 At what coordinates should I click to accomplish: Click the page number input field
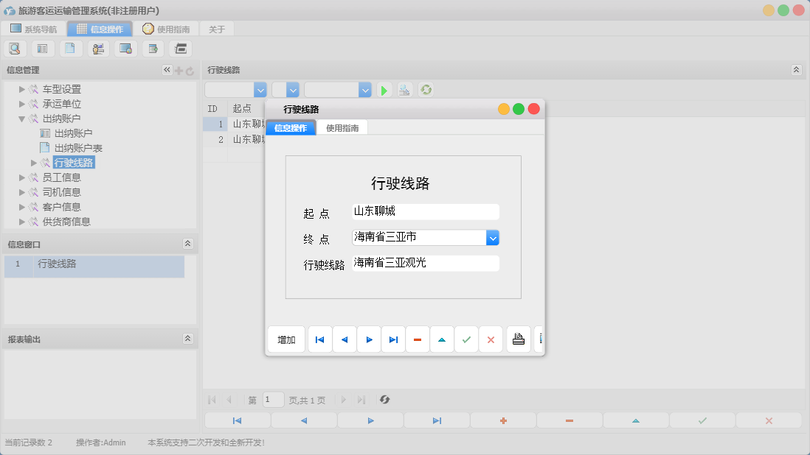pos(273,399)
